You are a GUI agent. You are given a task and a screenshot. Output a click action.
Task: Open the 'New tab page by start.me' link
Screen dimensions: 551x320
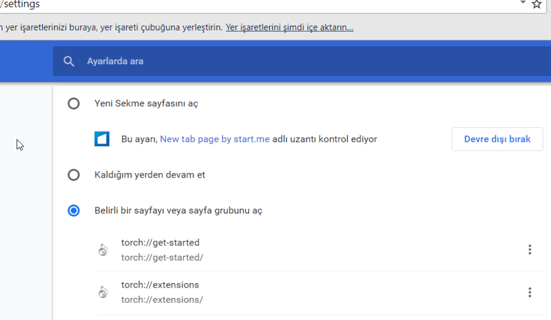(x=215, y=140)
